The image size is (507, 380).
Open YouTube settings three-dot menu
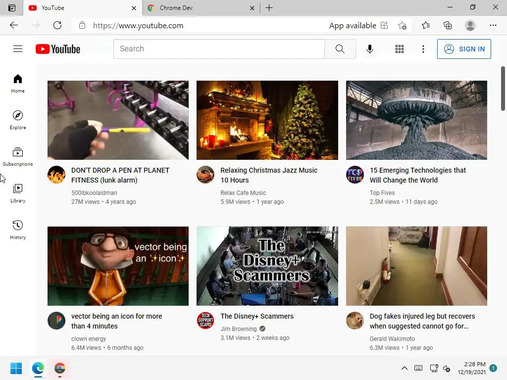423,49
